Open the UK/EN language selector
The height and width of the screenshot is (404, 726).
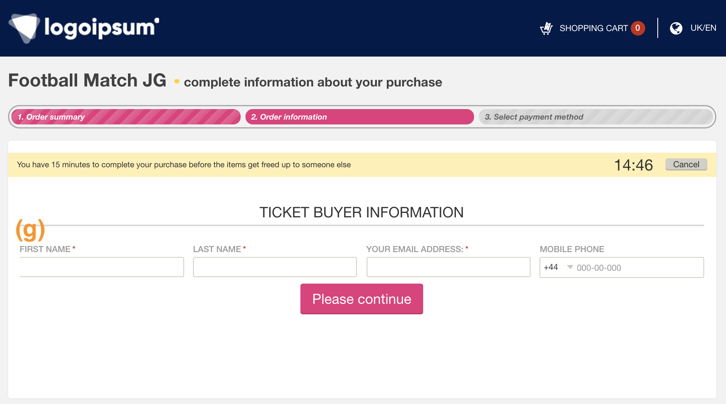click(x=703, y=28)
